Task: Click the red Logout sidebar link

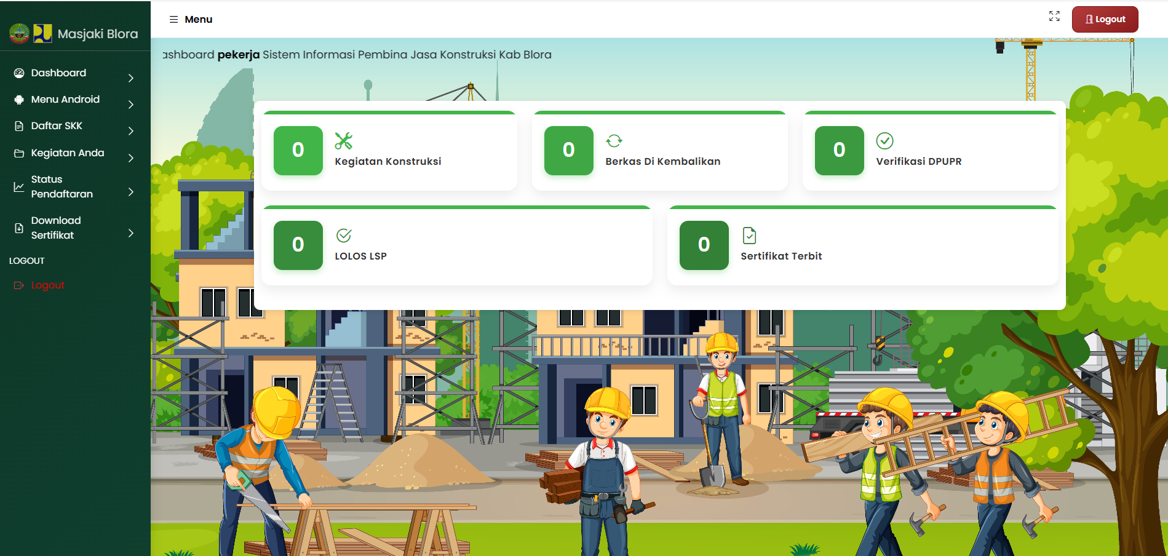Action: point(47,285)
